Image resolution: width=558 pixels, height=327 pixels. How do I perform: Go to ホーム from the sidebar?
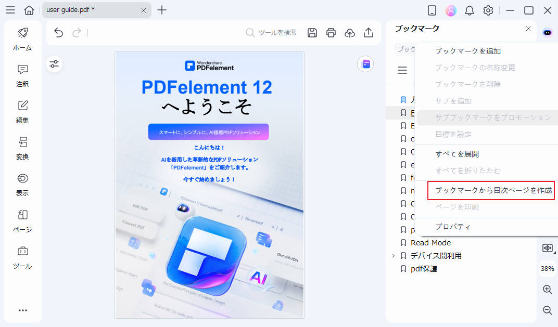click(x=22, y=39)
